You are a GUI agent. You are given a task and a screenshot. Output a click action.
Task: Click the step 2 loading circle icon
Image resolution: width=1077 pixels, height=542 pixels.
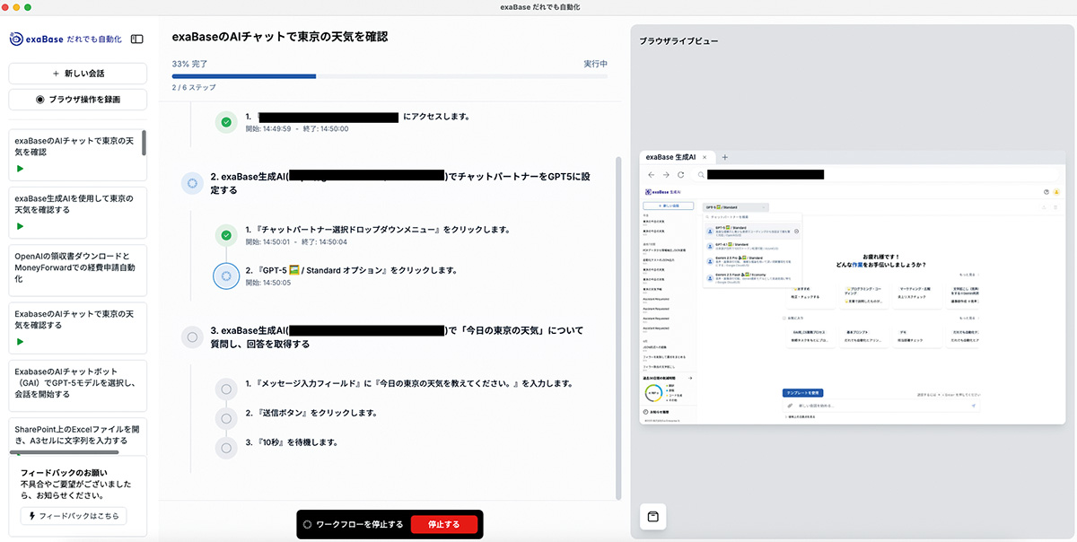coord(191,184)
